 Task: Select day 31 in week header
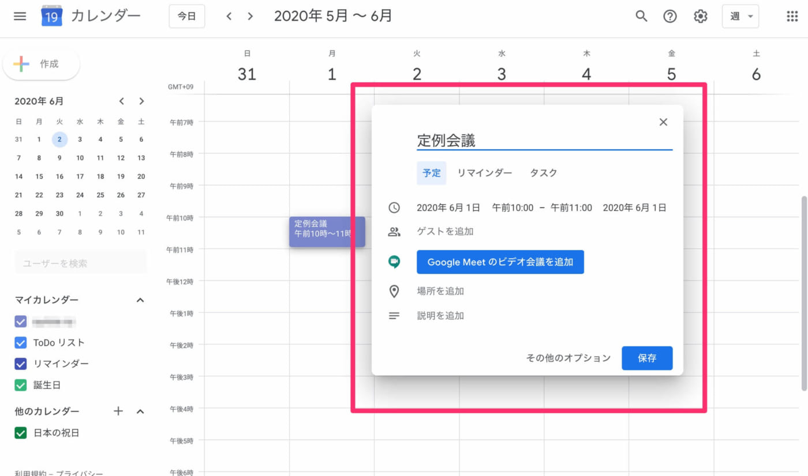tap(247, 74)
